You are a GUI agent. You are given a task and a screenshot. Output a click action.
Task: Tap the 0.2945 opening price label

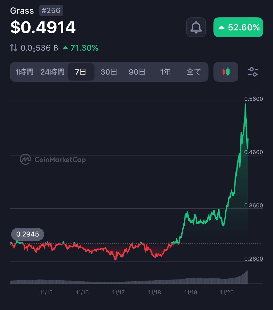[27, 234]
